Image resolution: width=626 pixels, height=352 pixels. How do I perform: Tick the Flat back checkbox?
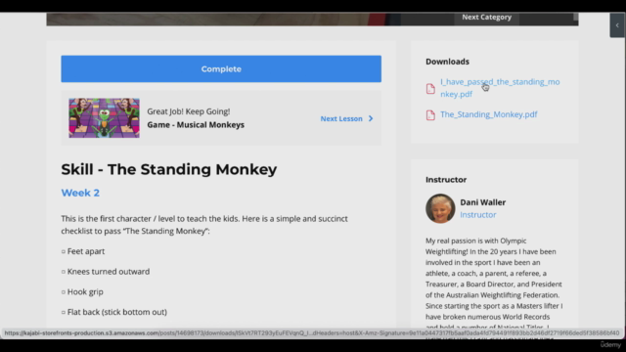pos(64,312)
